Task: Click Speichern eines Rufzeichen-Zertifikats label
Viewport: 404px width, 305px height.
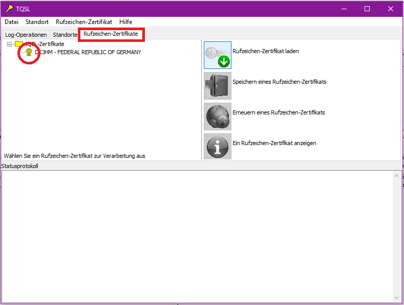Action: (280, 82)
